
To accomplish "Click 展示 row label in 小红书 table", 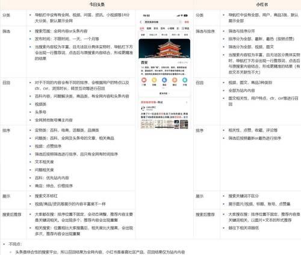I will tap(199, 196).
